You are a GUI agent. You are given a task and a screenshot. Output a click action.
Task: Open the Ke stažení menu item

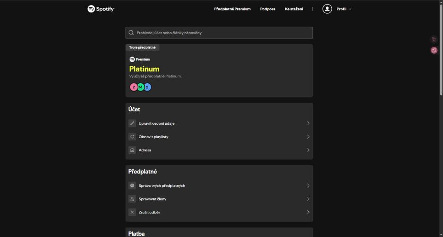click(x=294, y=9)
